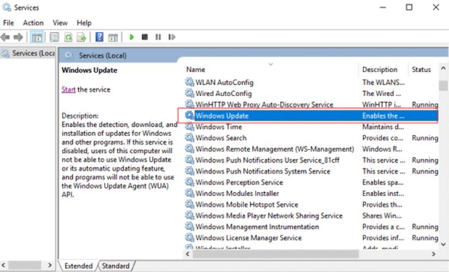The height and width of the screenshot is (272, 449).
Task: Select Services (Local) tree node
Action: point(28,54)
